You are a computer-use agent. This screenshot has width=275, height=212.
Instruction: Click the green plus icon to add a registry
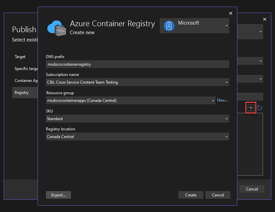251,107
